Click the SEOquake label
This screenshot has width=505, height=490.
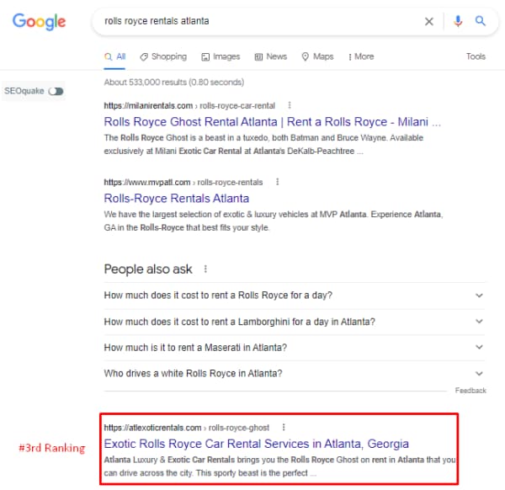click(24, 91)
